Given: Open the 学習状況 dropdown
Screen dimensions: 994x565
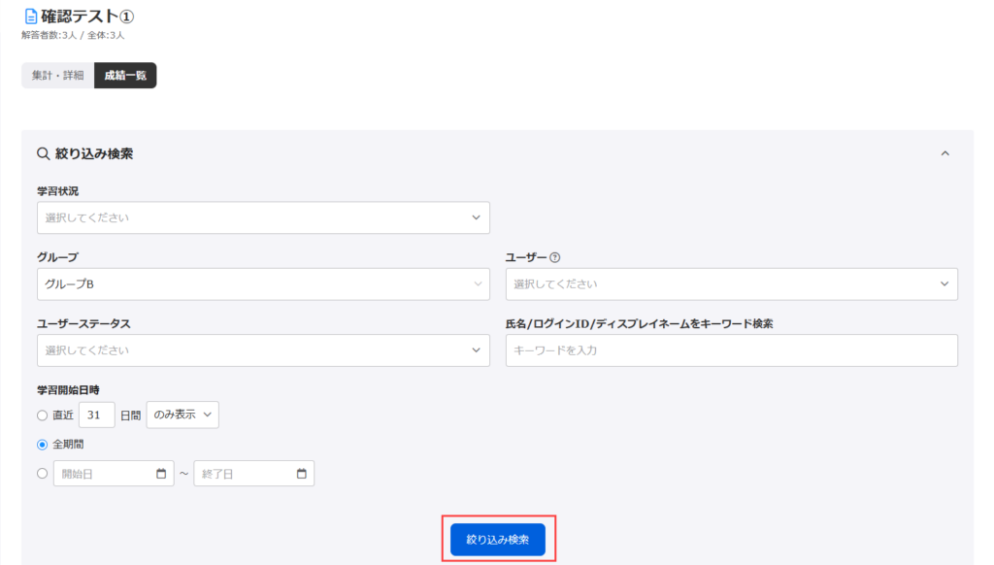Looking at the screenshot, I should (263, 217).
